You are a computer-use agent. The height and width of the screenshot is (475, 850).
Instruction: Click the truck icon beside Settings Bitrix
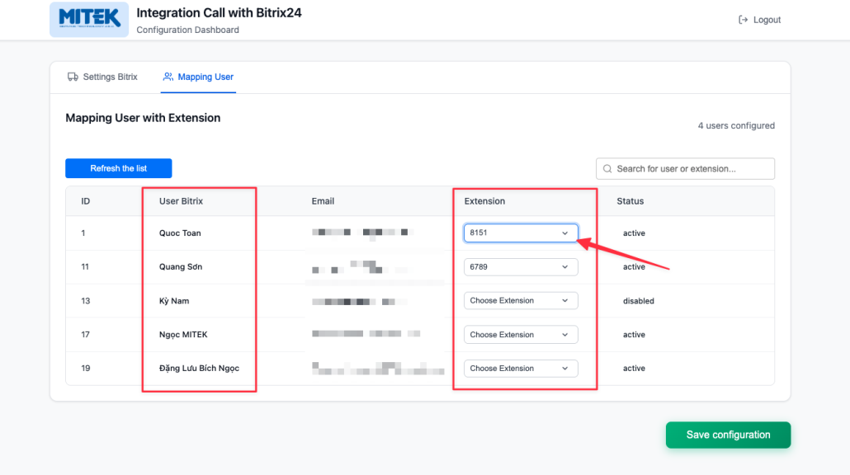point(73,77)
